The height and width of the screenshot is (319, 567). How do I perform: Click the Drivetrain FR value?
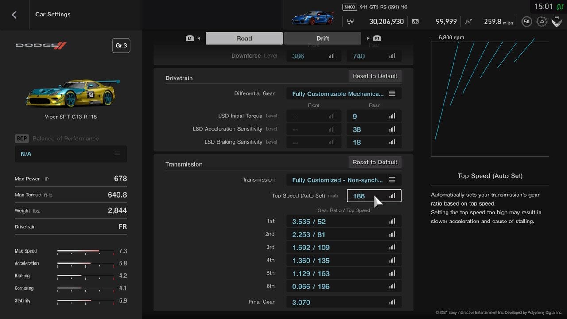[123, 226]
